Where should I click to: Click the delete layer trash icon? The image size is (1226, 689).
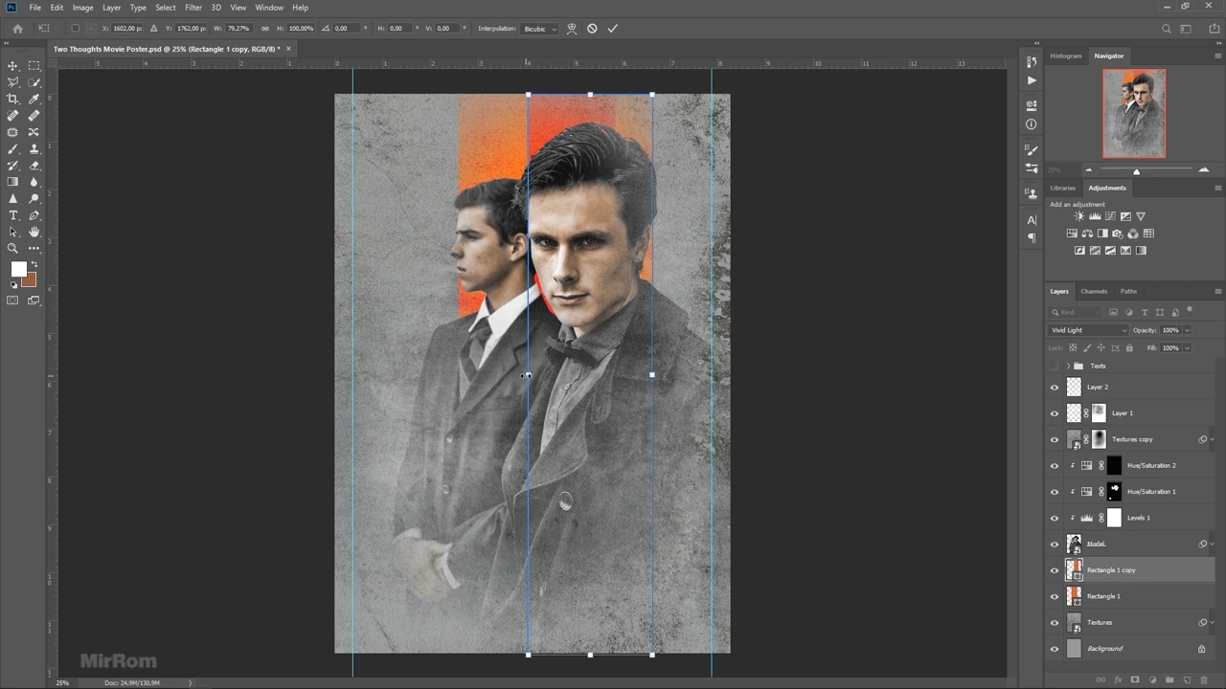[x=1204, y=680]
